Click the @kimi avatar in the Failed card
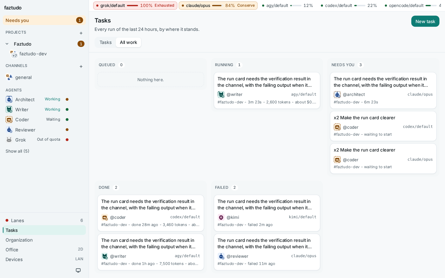 point(221,217)
